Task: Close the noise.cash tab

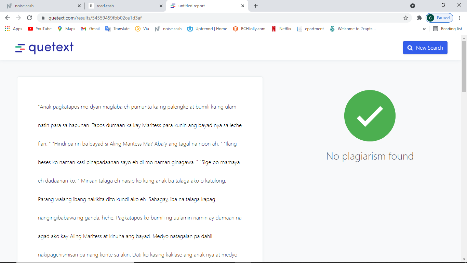Action: (x=79, y=6)
